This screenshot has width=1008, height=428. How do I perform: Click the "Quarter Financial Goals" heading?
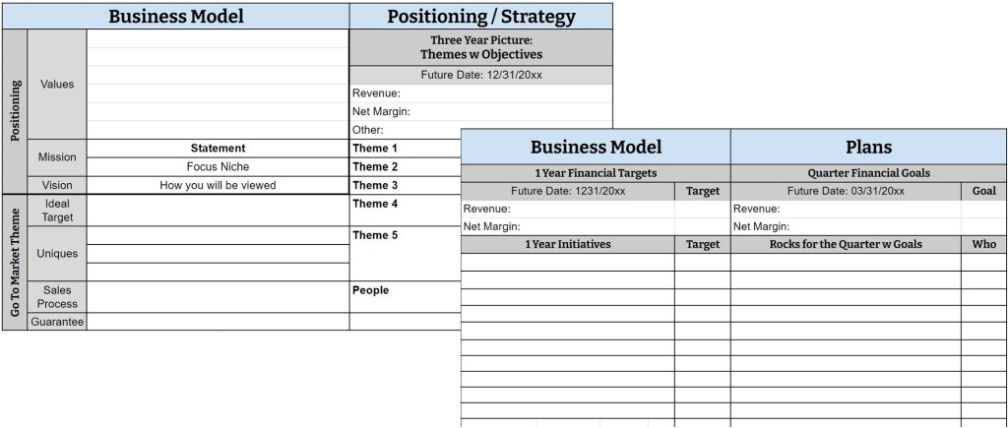point(868,173)
